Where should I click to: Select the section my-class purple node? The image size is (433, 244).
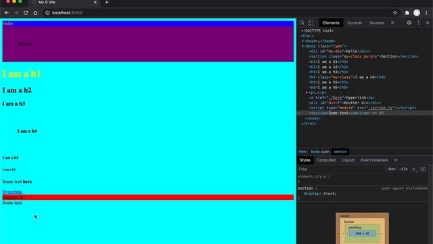click(x=363, y=56)
